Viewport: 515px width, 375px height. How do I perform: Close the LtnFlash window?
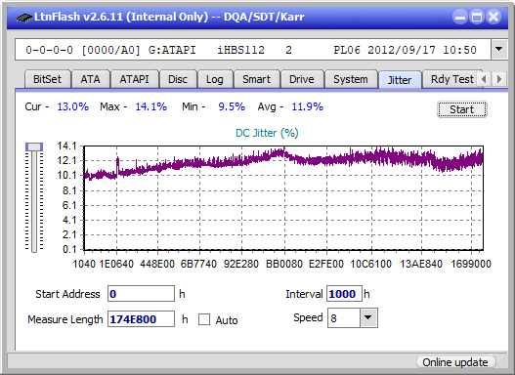click(x=494, y=17)
